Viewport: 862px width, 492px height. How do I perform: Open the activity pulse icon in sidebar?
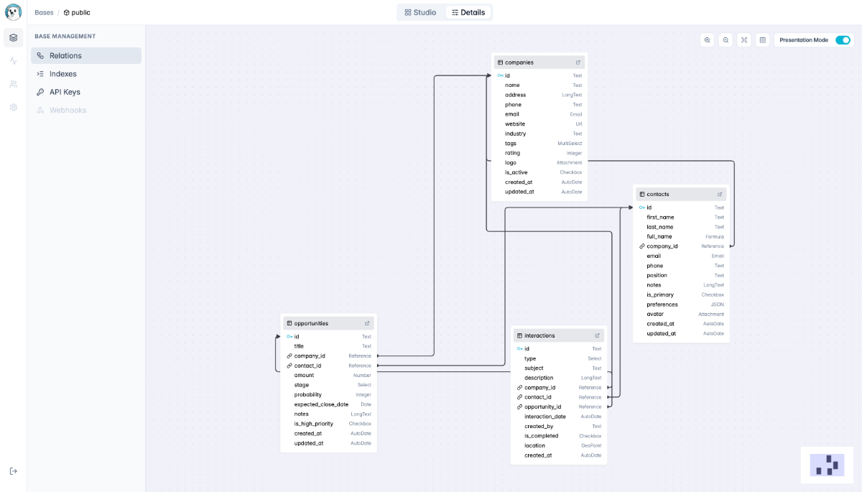tap(13, 61)
